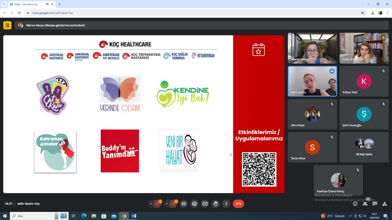
Task: Go back in the browser
Action: (x=4, y=13)
